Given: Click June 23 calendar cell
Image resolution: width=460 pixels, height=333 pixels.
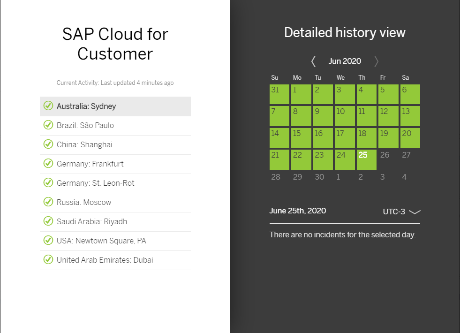Looking at the screenshot, I should pyautogui.click(x=323, y=159).
